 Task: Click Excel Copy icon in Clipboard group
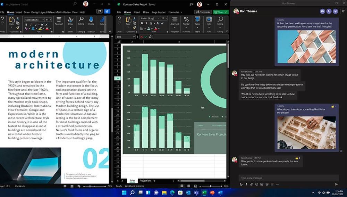pyautogui.click(x=134, y=23)
